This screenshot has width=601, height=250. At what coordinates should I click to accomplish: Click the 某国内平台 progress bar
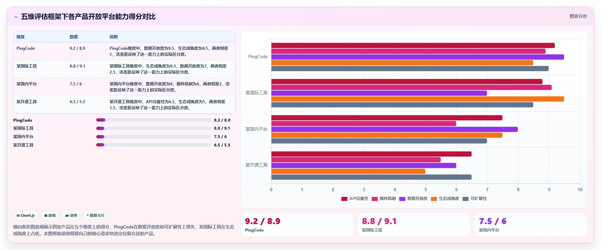tap(154, 137)
